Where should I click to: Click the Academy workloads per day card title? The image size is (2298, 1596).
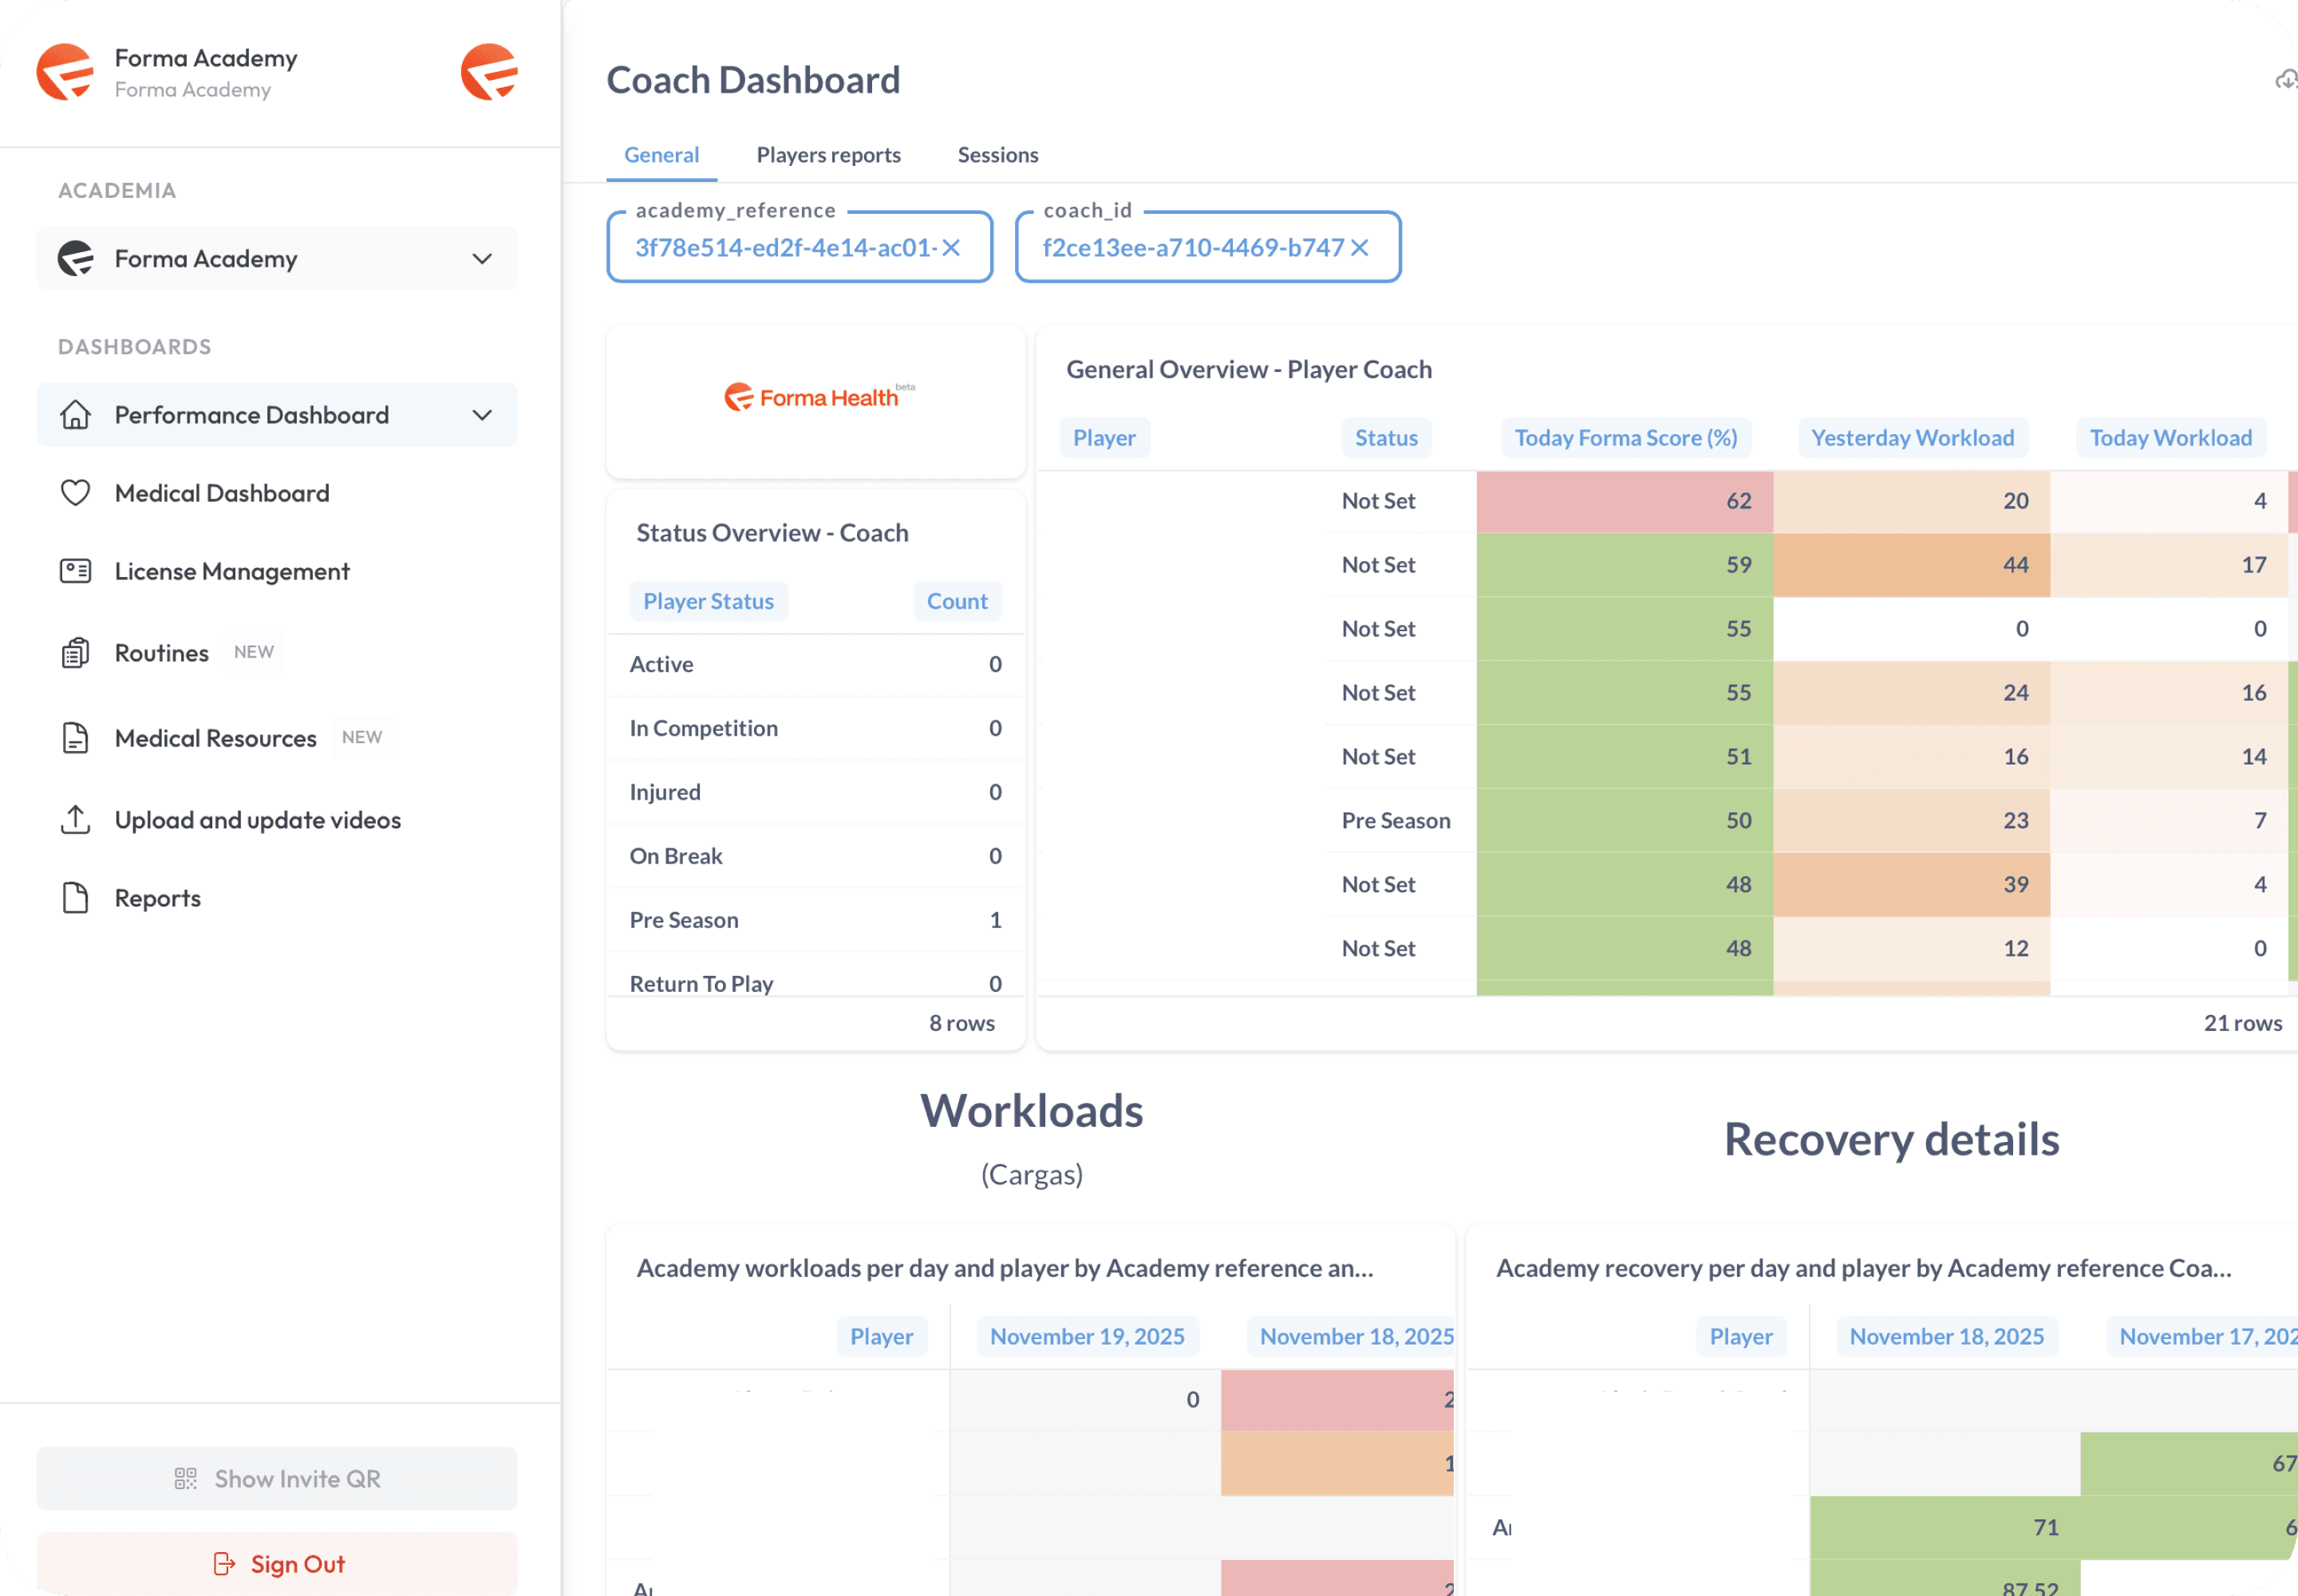pos(1005,1268)
